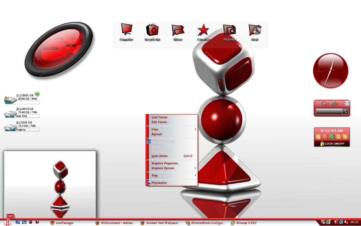Click the key icon in shutdown gadget
The image size is (361, 226).
click(338, 137)
